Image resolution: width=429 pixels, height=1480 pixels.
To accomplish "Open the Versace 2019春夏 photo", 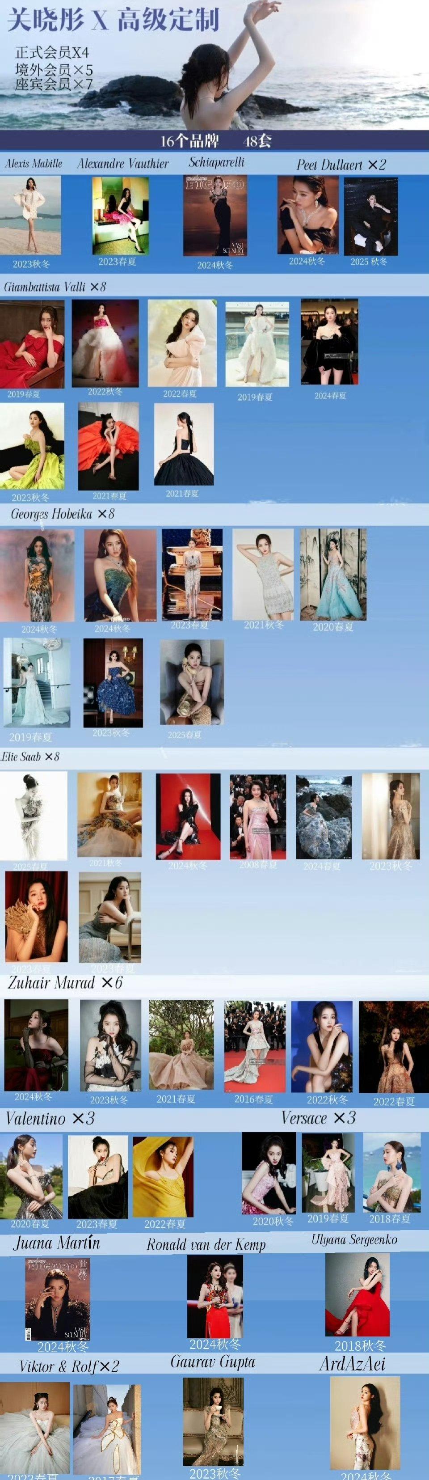I will click(328, 1173).
